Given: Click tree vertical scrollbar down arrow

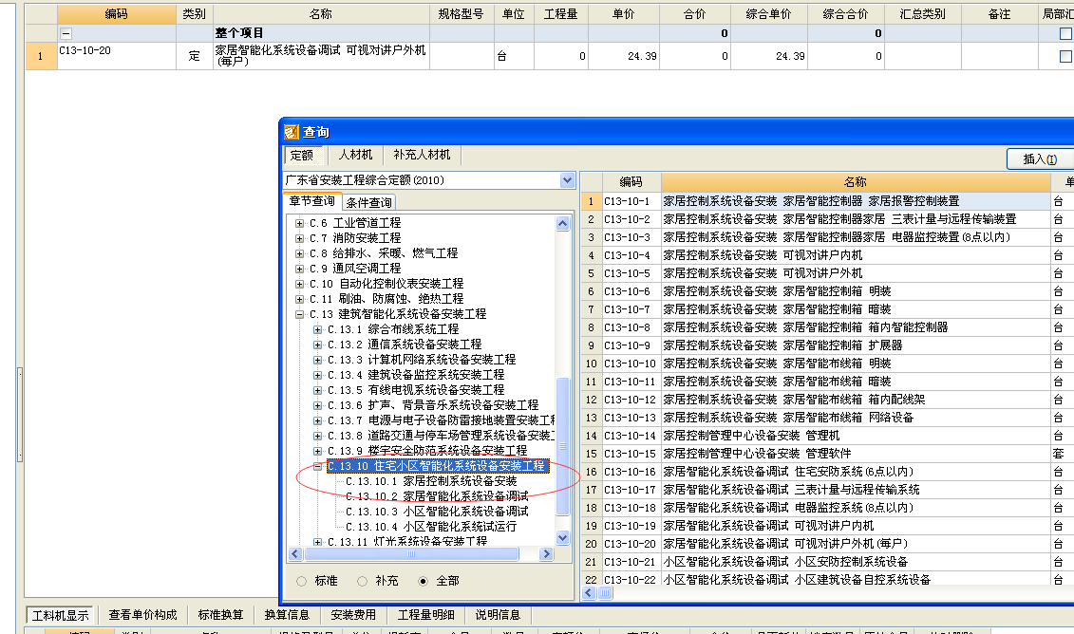Looking at the screenshot, I should pos(562,537).
